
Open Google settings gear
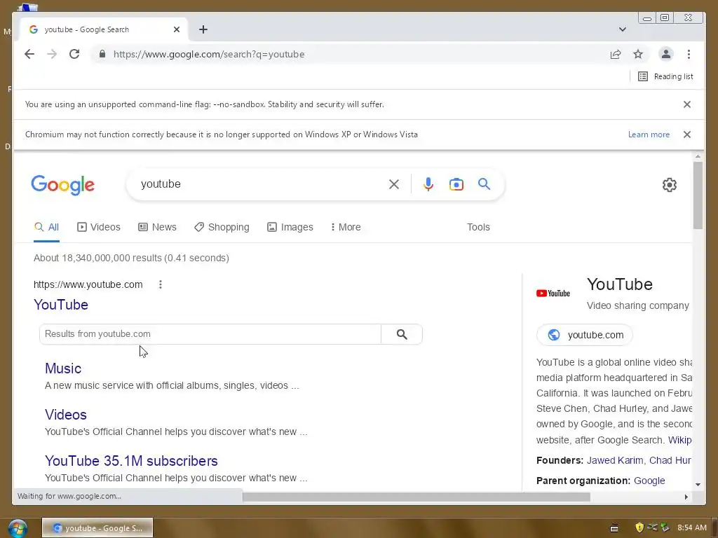pyautogui.click(x=669, y=185)
